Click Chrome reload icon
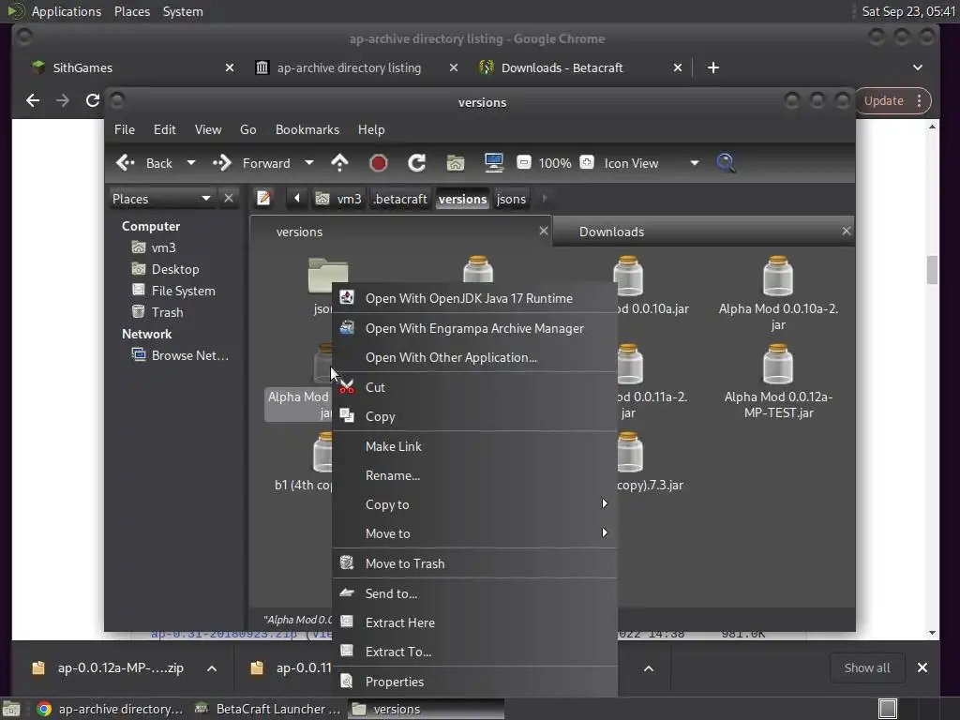The width and height of the screenshot is (960, 720). click(x=93, y=100)
